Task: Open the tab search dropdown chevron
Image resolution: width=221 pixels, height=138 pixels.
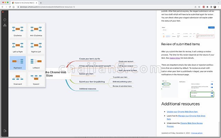Action: click(x=218, y=3)
